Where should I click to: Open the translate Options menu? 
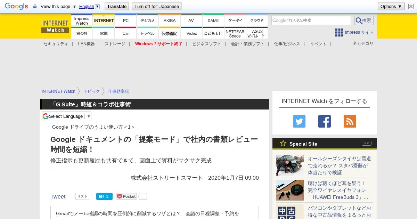(x=391, y=6)
